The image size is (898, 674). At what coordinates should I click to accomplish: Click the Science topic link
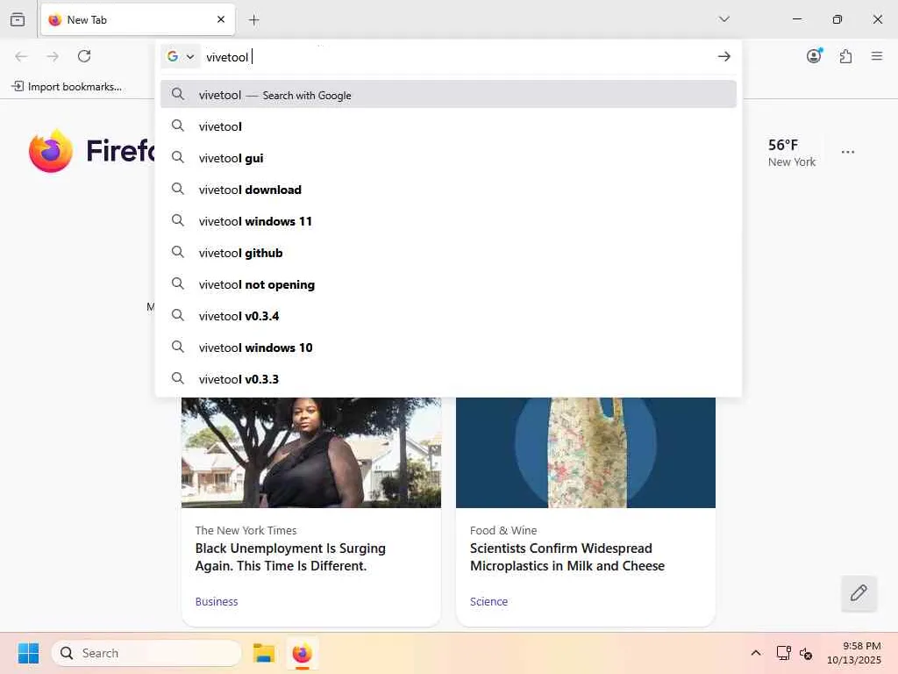[x=488, y=601]
